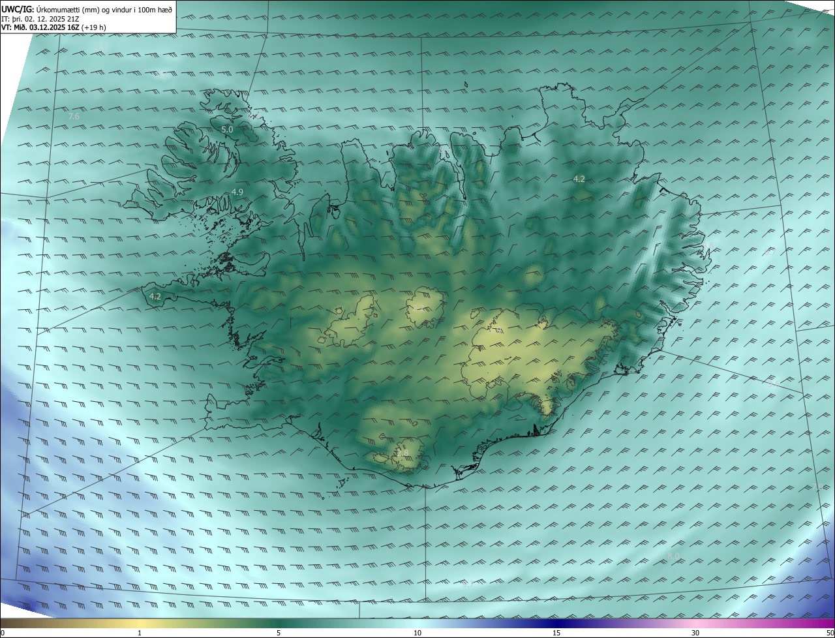The width and height of the screenshot is (835, 638).
Task: Click the '5.0' value label in the Westfjords
Action: pos(227,130)
